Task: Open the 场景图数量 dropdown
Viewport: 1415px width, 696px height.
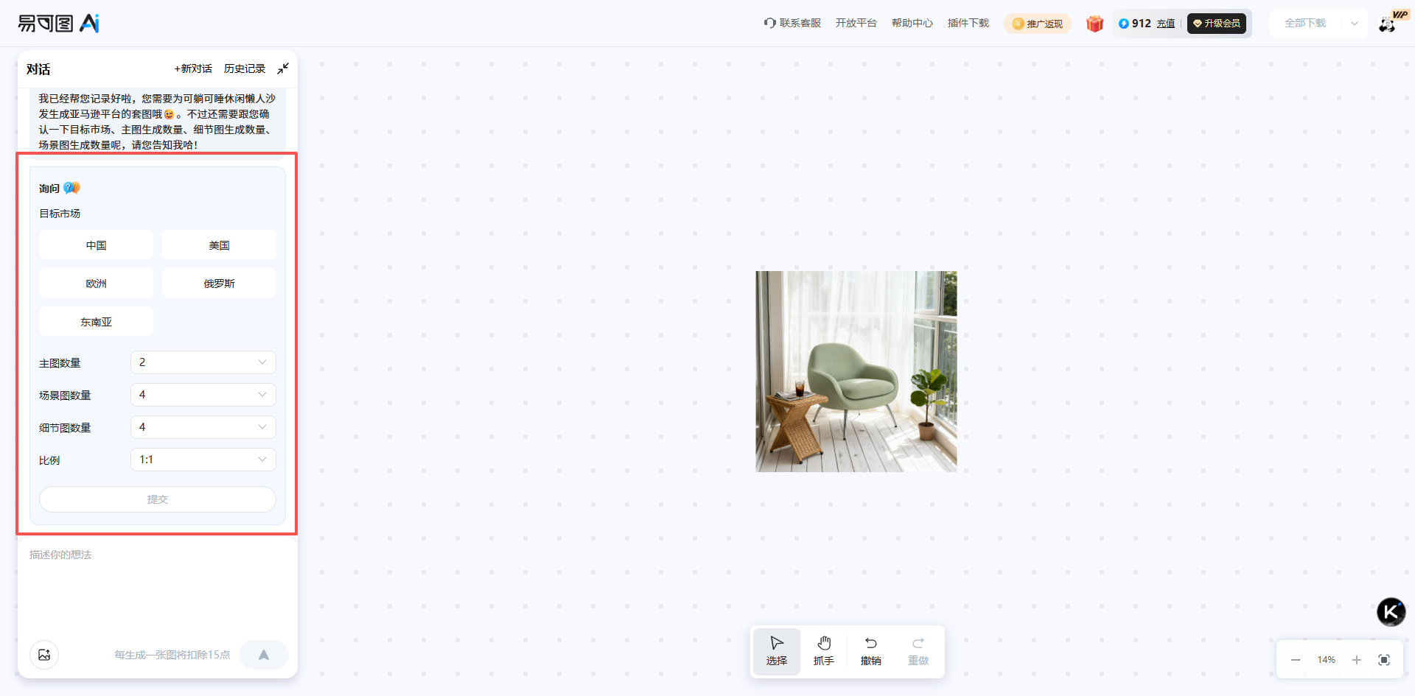Action: 203,395
